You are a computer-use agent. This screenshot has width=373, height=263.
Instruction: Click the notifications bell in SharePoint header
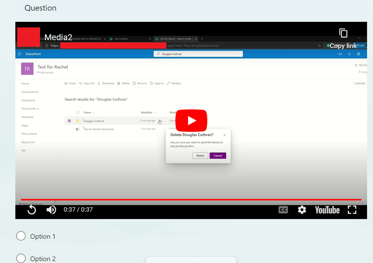(x=349, y=54)
